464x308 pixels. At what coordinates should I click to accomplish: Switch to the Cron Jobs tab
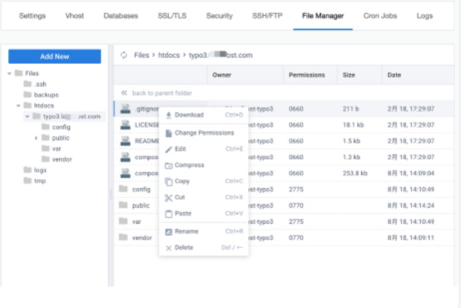click(379, 16)
